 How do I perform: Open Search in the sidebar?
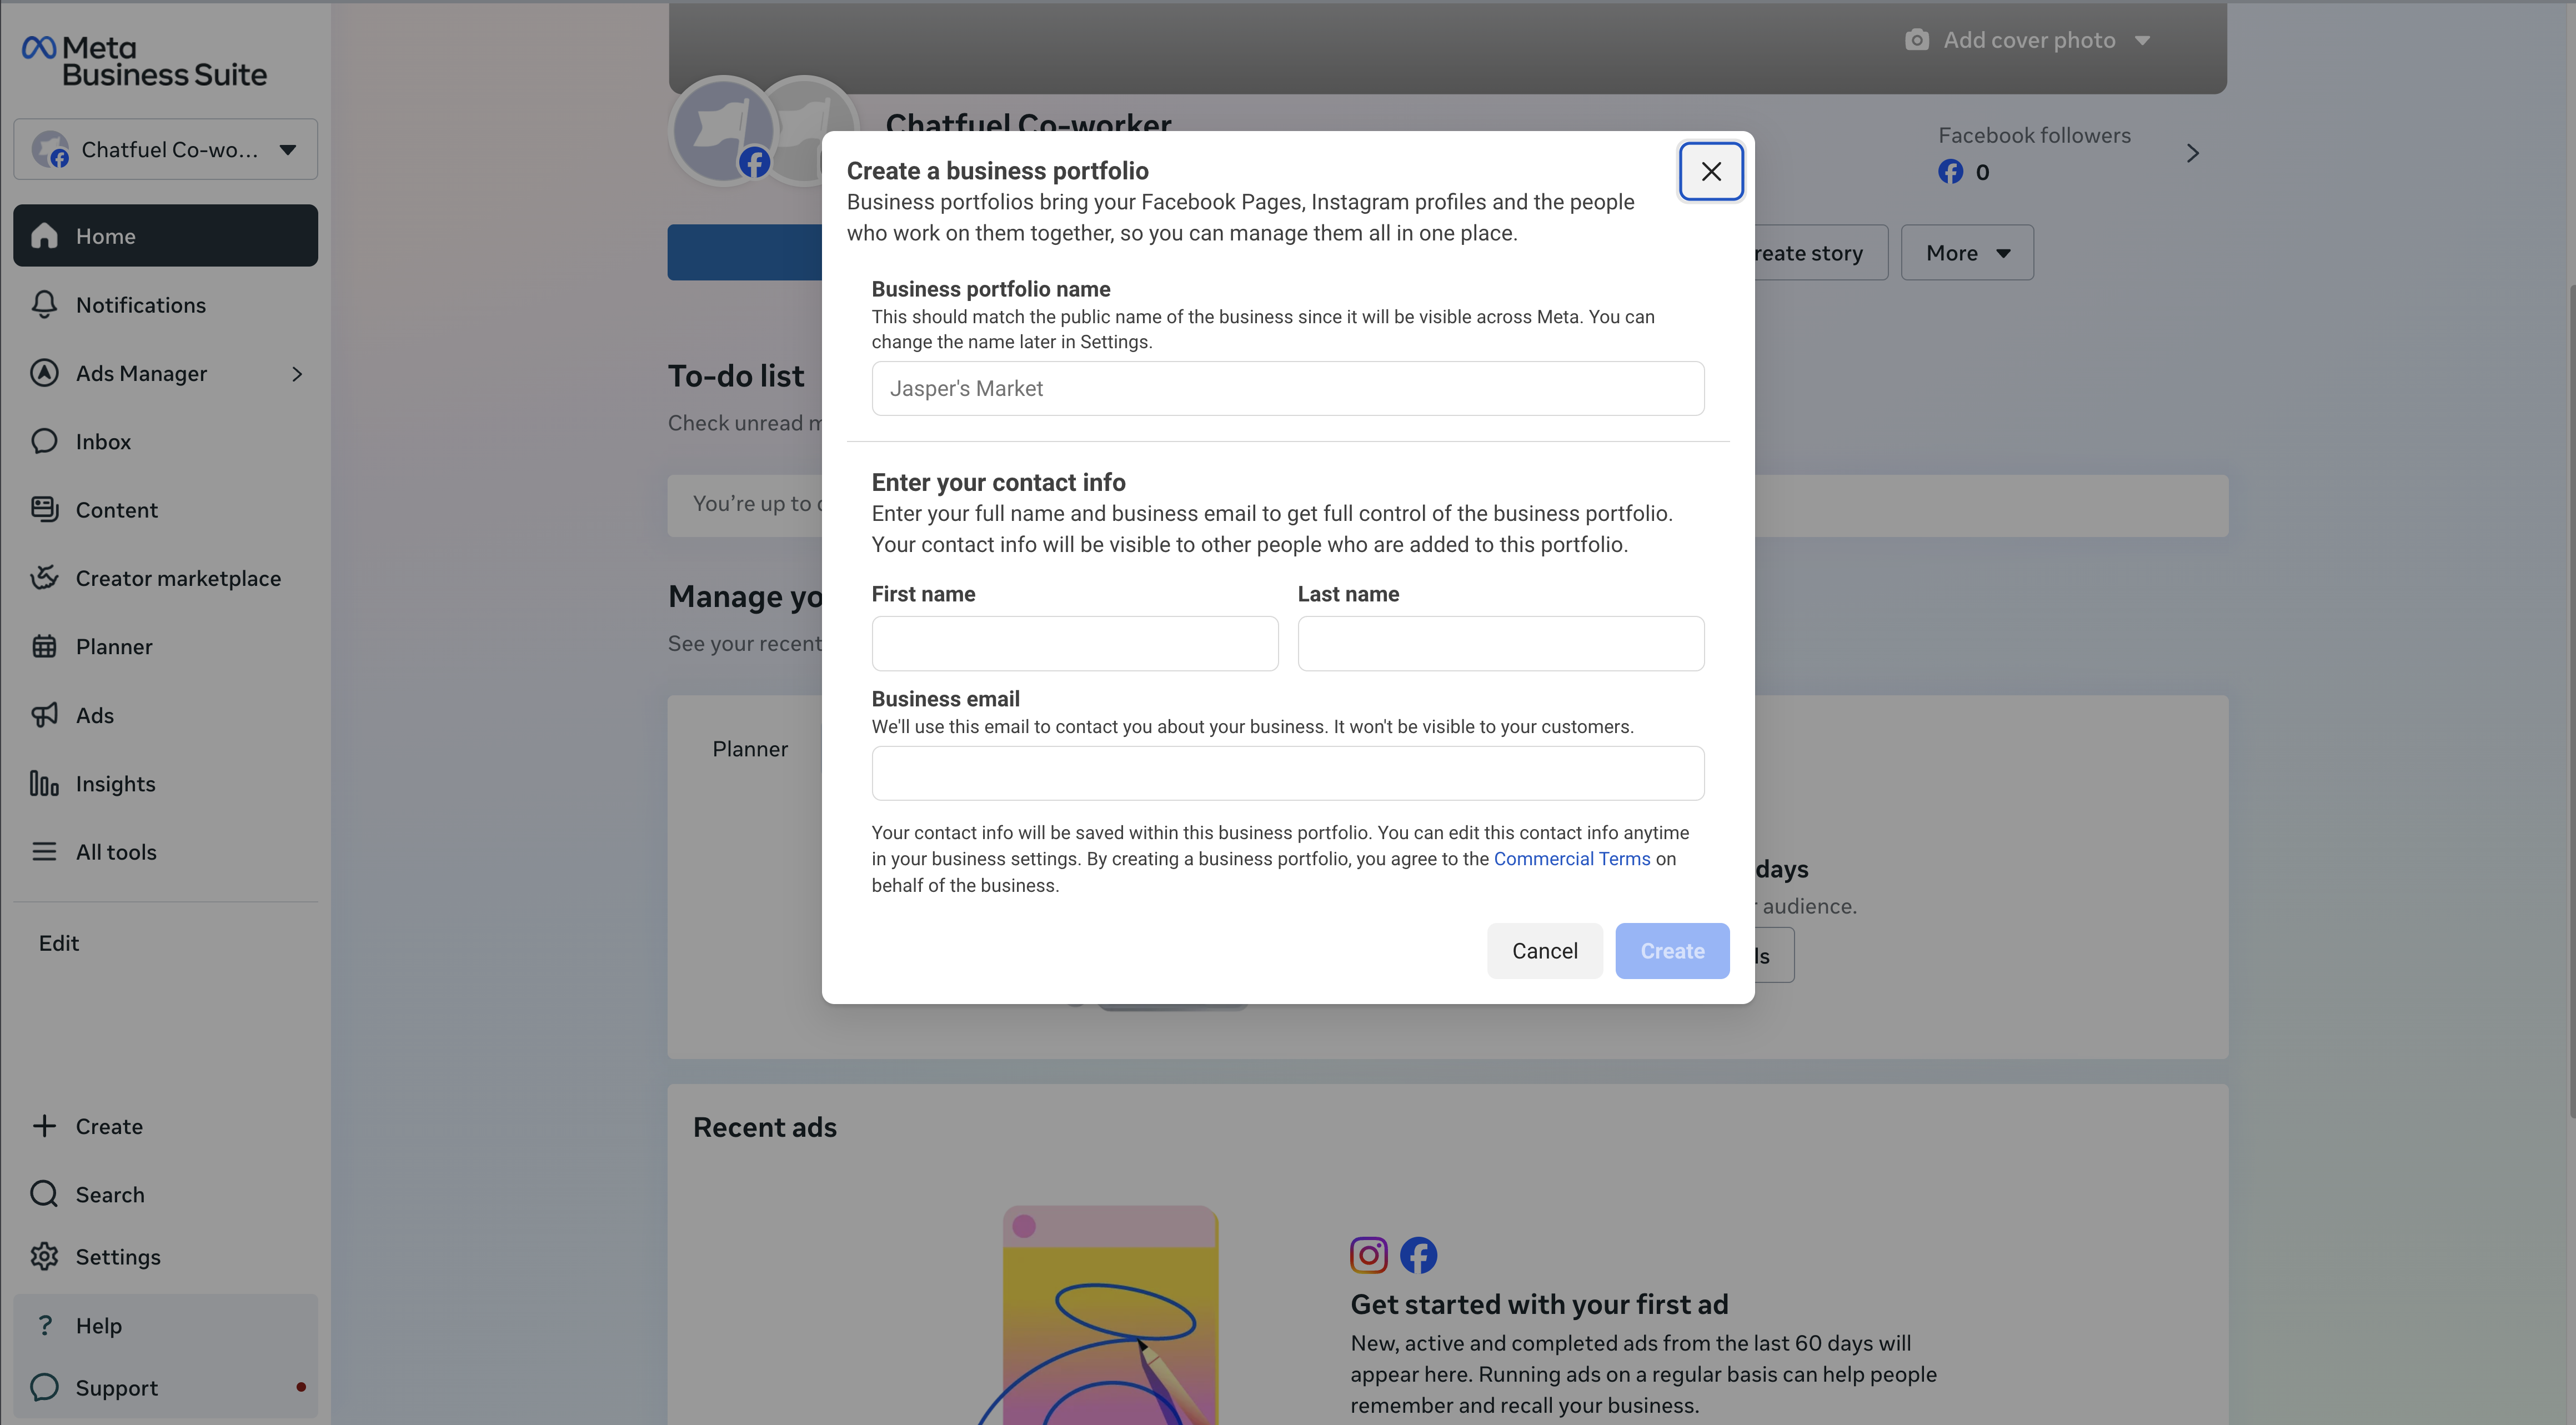166,1194
